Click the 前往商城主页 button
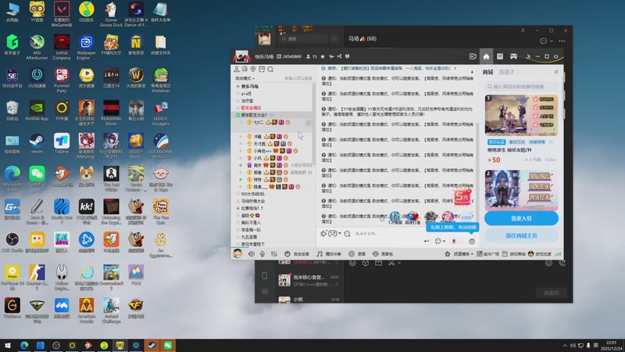The height and width of the screenshot is (352, 625). point(521,236)
